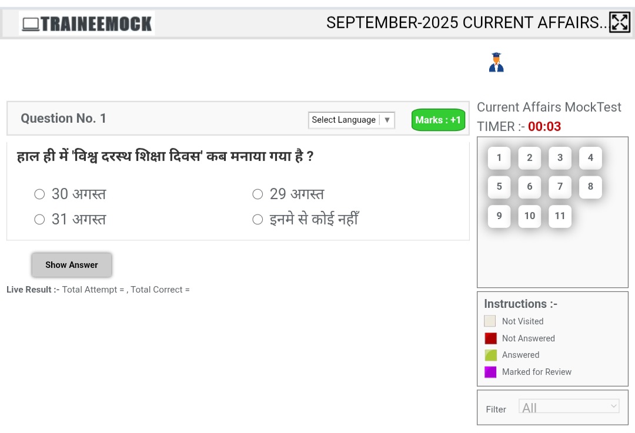
Task: Select the इनमे से कोई नहीँ option
Action: coord(258,219)
